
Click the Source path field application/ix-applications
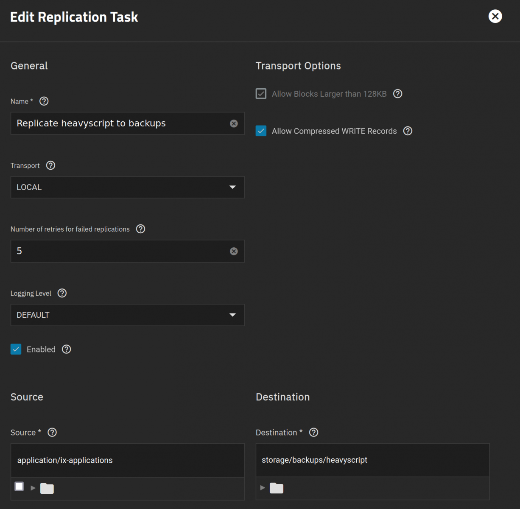pyautogui.click(x=127, y=460)
